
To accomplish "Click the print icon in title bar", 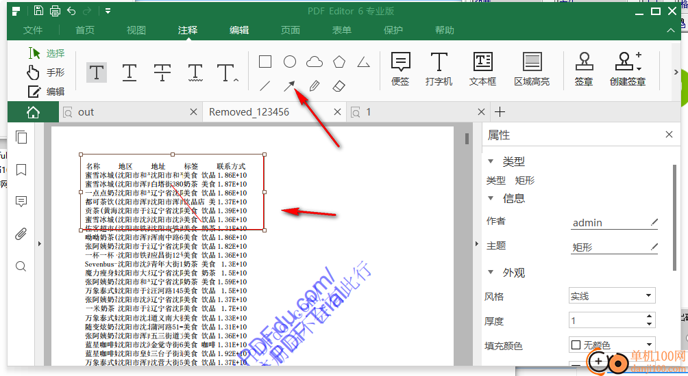I will (x=55, y=11).
